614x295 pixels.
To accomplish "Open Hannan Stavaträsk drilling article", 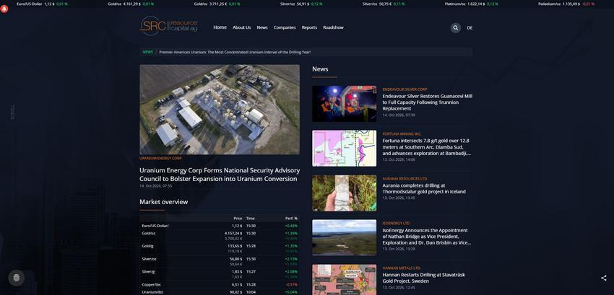I will coord(424,278).
